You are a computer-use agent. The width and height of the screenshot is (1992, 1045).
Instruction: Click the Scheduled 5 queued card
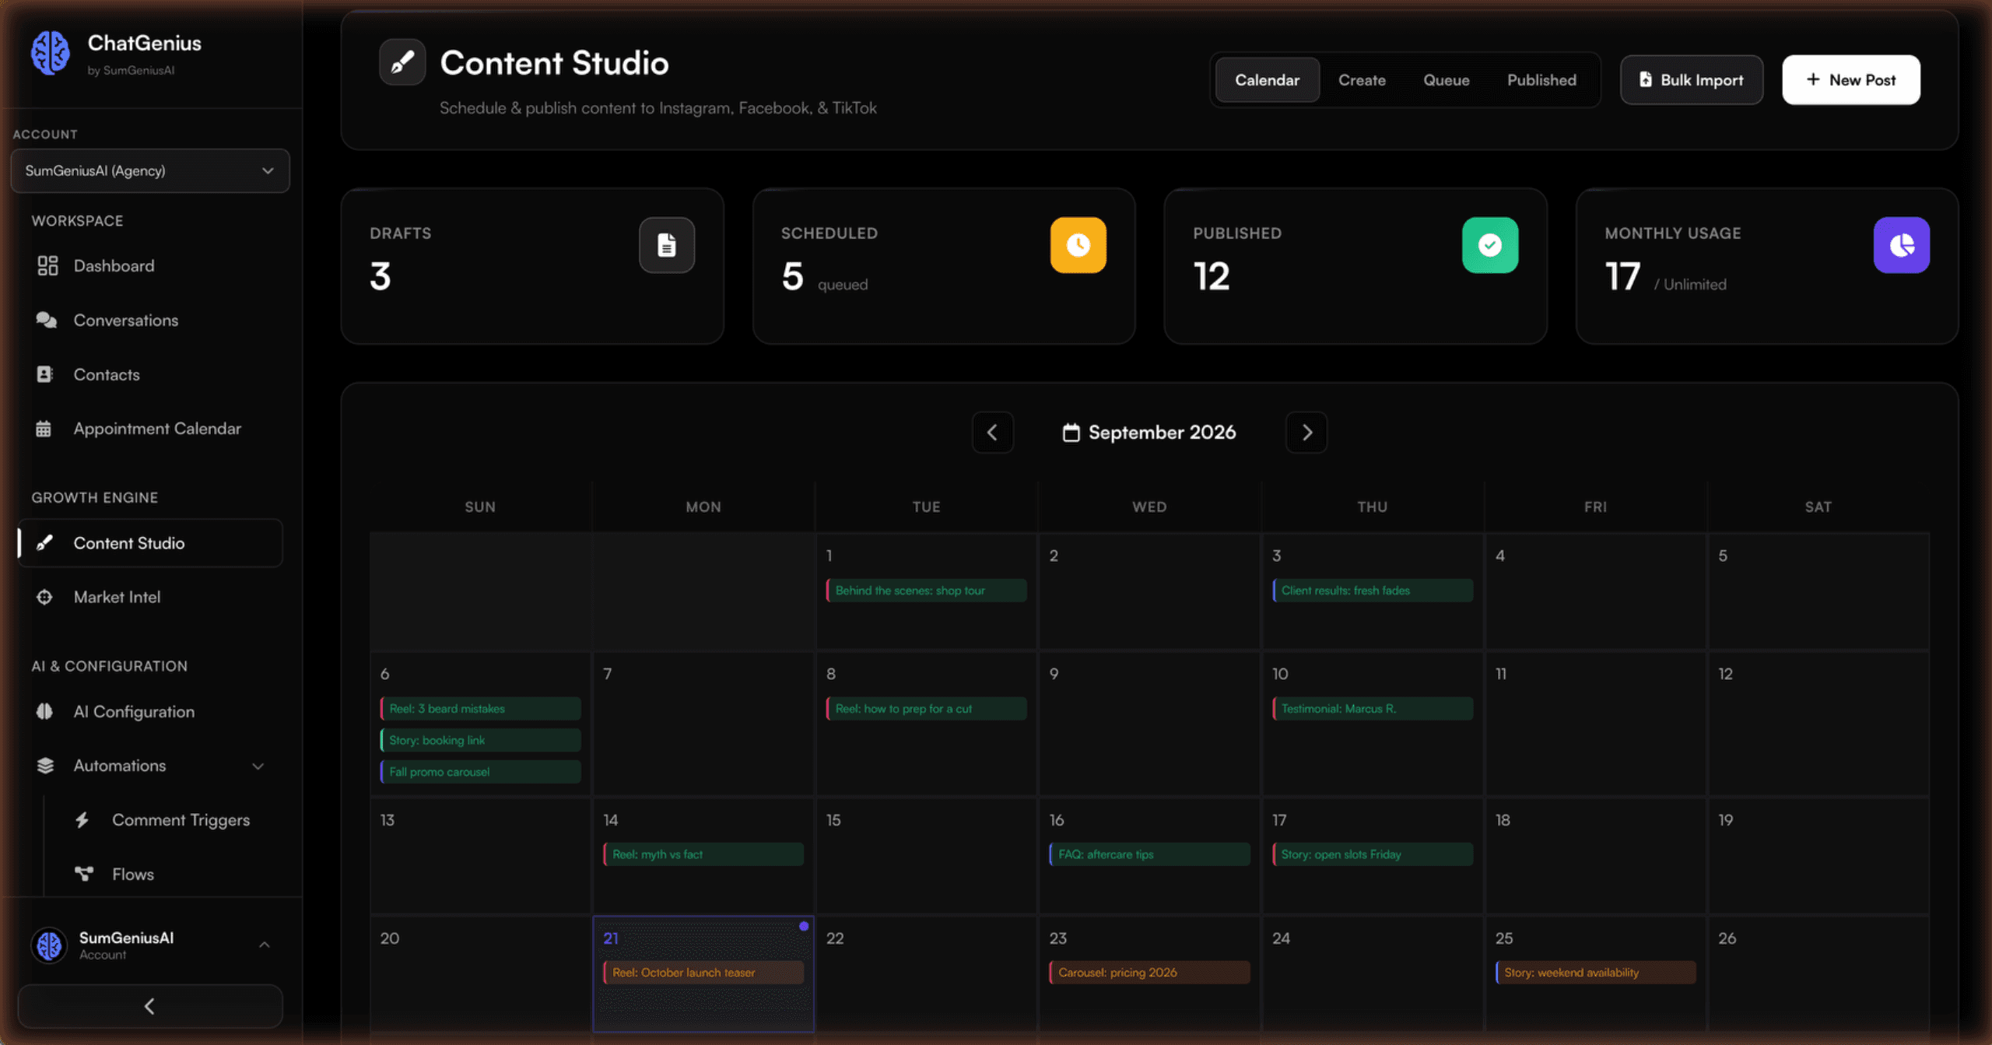click(944, 266)
